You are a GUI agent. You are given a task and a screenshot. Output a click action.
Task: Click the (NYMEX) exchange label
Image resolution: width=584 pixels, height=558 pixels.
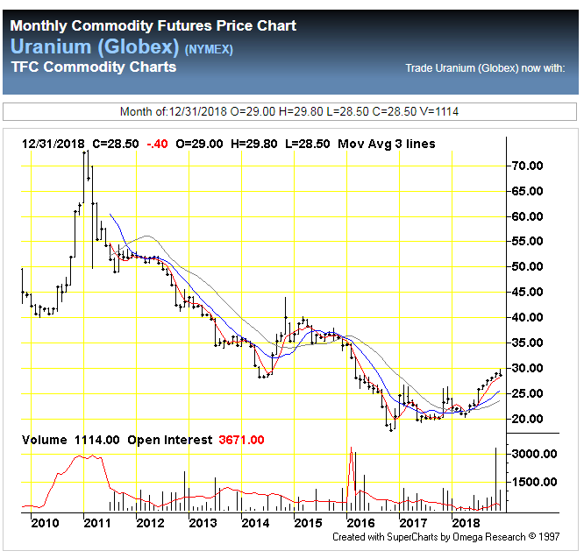209,50
